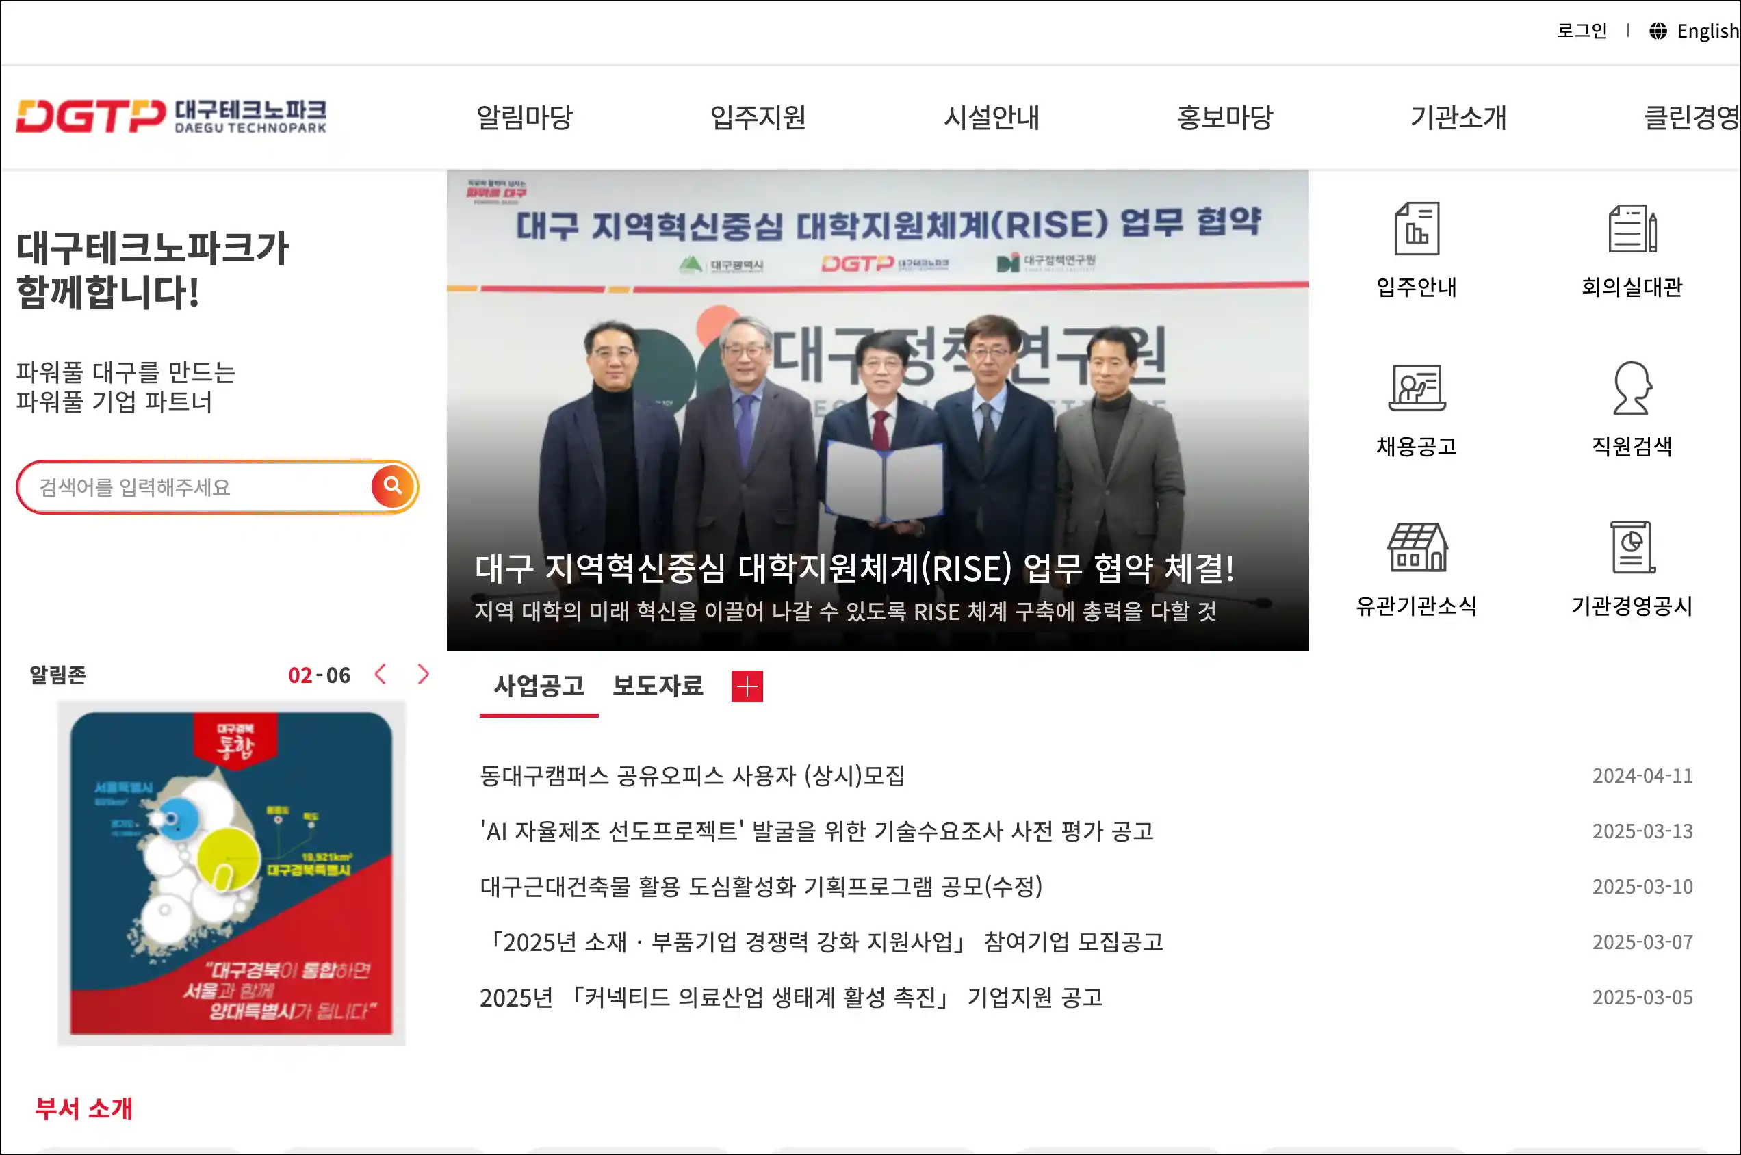Click the globe icon next to English
This screenshot has width=1741, height=1155.
[1658, 31]
